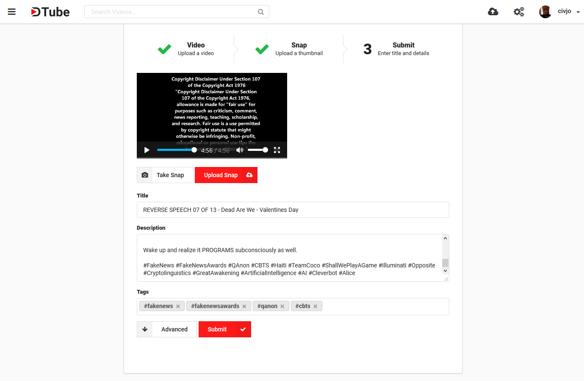Remove the #fakenewsawards tag

[x=244, y=306]
